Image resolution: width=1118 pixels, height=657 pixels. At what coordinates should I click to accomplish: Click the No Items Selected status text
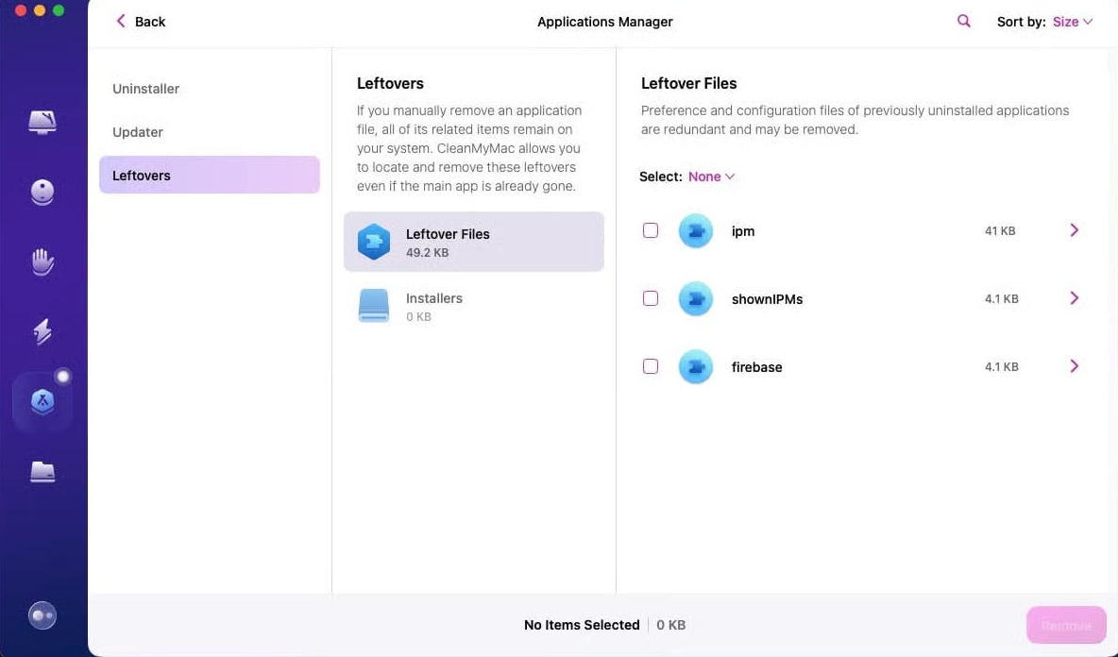point(582,625)
